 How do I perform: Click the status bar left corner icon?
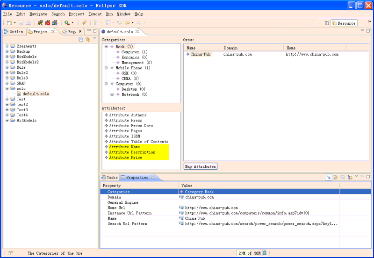point(10,253)
